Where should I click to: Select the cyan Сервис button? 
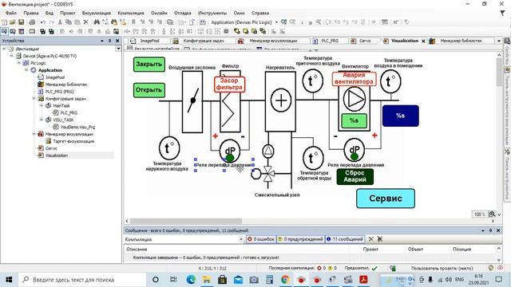tap(386, 199)
